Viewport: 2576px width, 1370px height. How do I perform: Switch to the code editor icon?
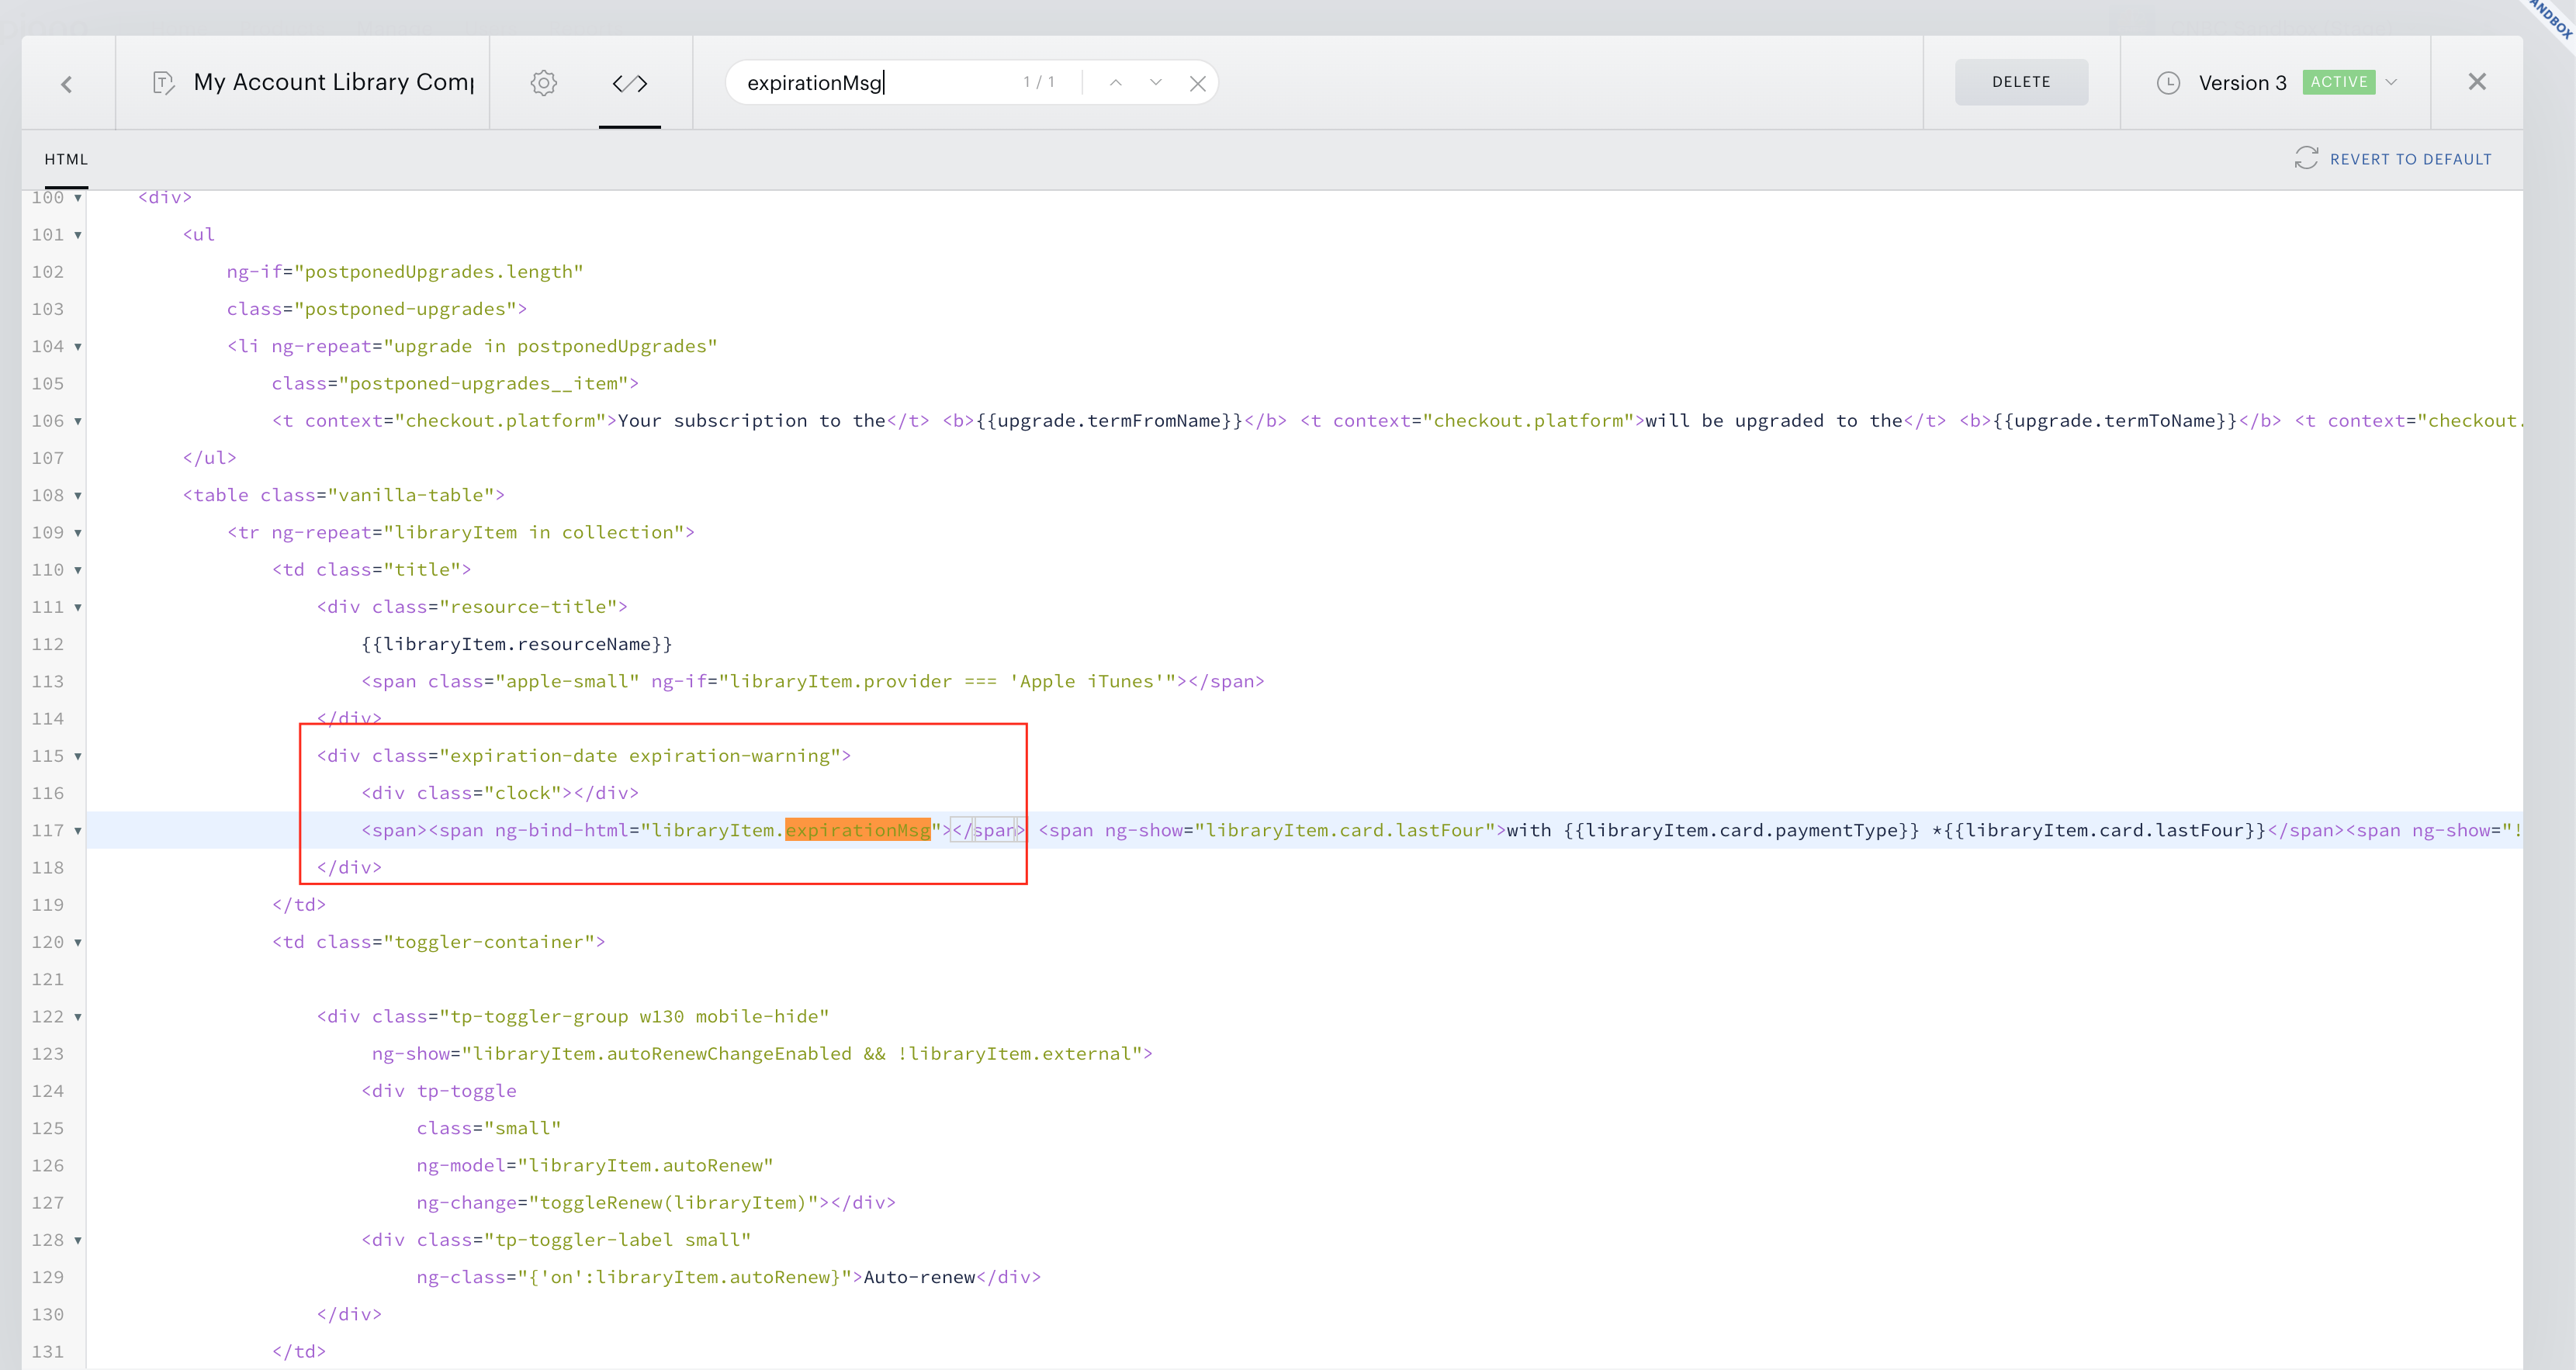[x=630, y=83]
